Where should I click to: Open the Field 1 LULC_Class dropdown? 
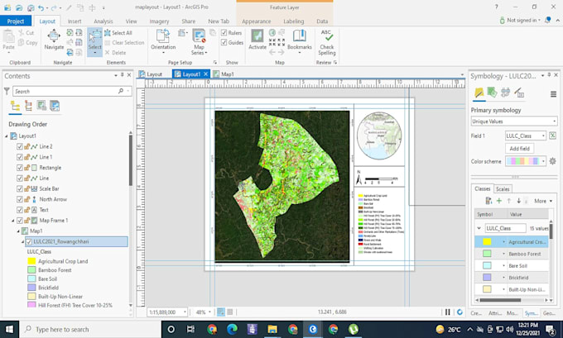525,136
